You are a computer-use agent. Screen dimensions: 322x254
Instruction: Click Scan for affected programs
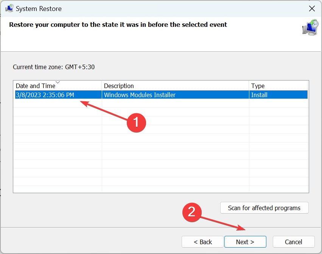[264, 208]
